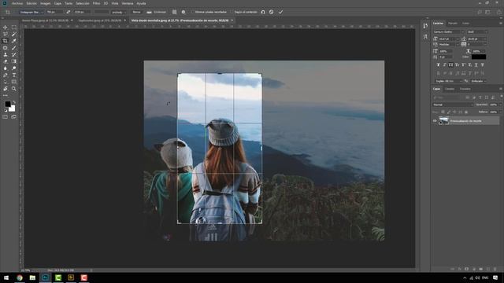Change the screen mode
The height and width of the screenshot is (283, 504).
click(14, 117)
